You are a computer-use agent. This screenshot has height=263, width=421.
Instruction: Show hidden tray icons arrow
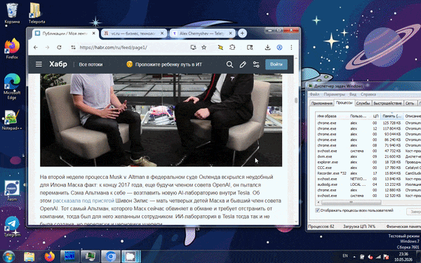click(x=354, y=257)
